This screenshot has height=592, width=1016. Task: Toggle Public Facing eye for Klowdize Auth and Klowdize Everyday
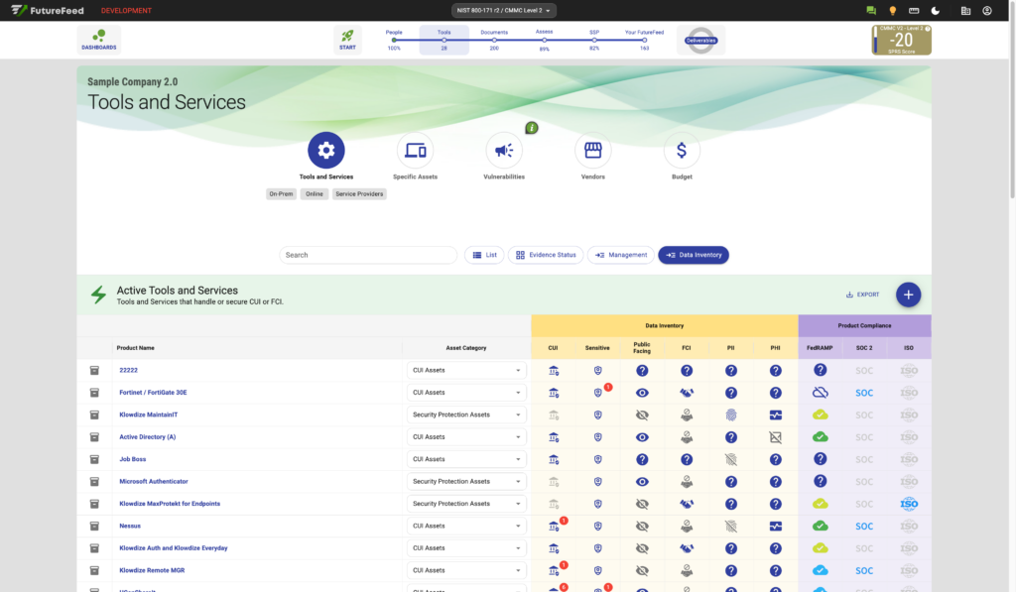pos(642,548)
